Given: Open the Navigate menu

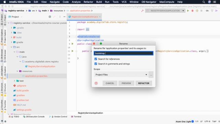Looking at the screenshot, I should [x=55, y=2].
